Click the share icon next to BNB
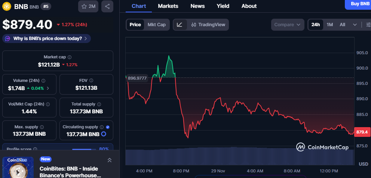This screenshot has width=371, height=178. pyautogui.click(x=107, y=6)
